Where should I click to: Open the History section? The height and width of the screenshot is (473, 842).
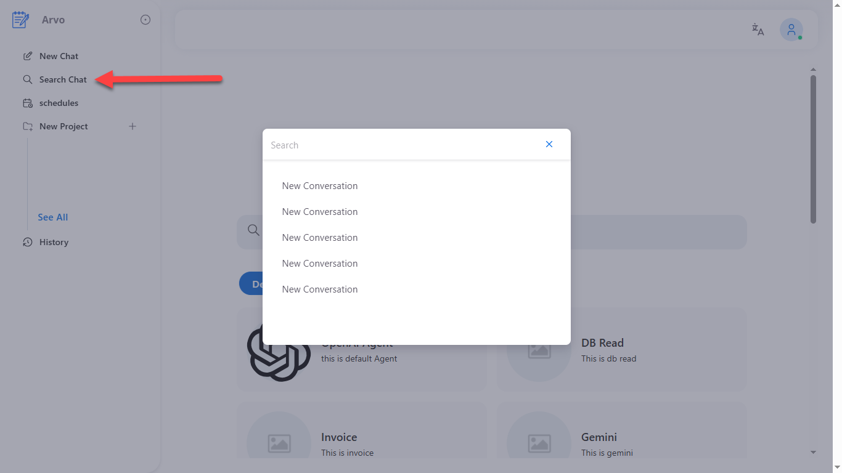point(53,242)
